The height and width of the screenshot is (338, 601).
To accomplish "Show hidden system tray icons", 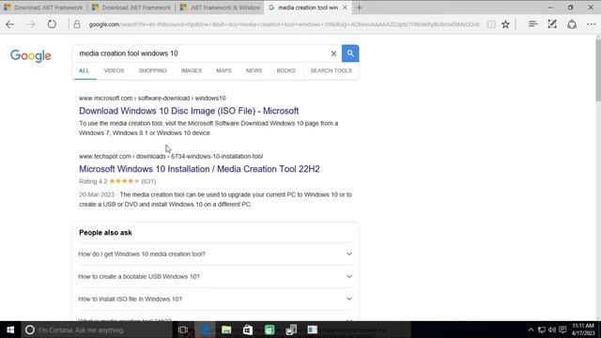I will (531, 330).
